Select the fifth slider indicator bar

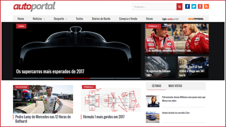(x=128, y=78)
